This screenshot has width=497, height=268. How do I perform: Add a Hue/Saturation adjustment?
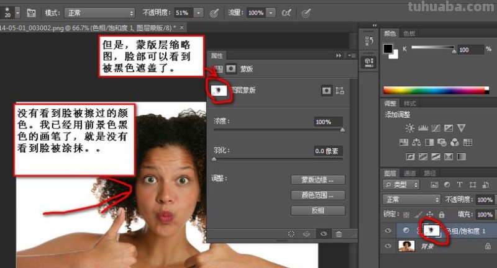[x=403, y=143]
